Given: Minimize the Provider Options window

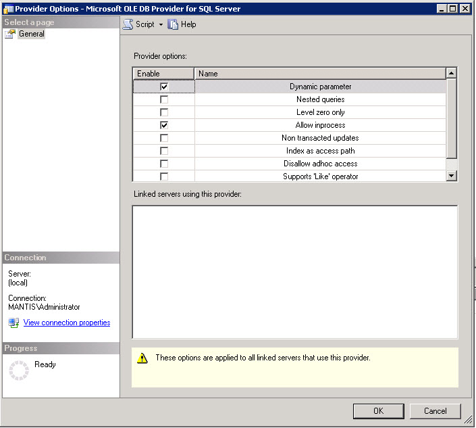Looking at the screenshot, I should pos(442,9).
